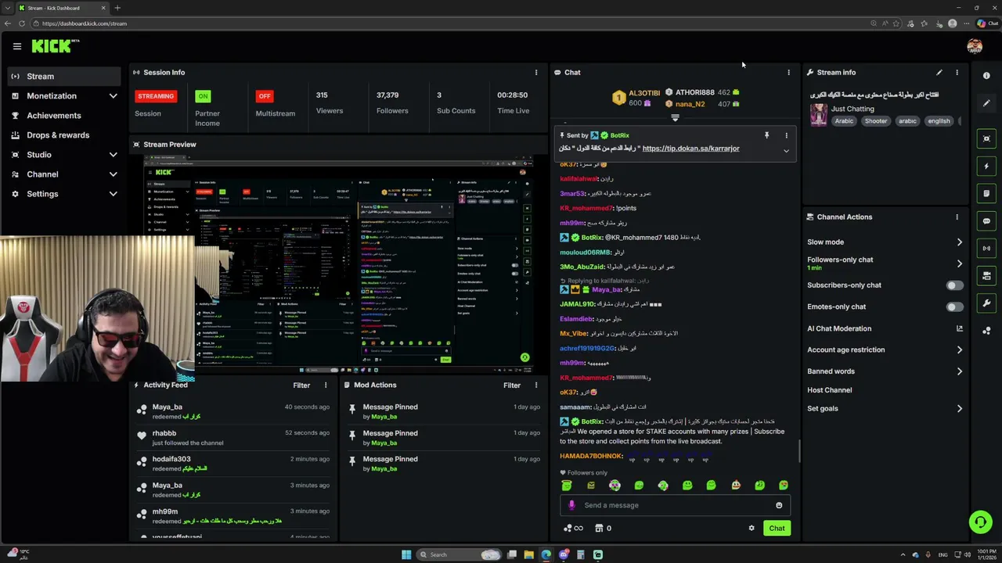Unpin the BotRix pinned chat message
This screenshot has width=1002, height=563.
click(766, 135)
